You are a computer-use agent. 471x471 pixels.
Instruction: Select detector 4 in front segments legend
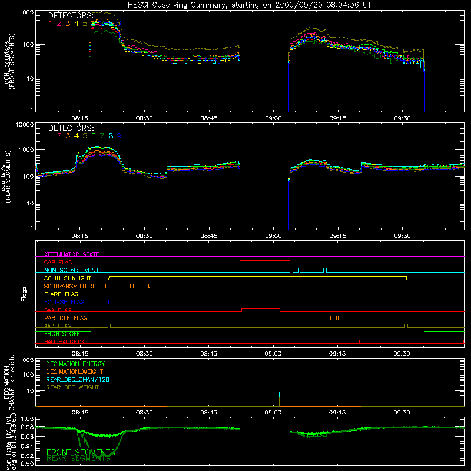click(x=77, y=24)
